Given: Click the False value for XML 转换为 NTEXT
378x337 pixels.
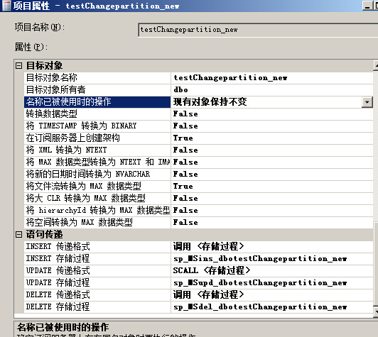Looking at the screenshot, I should click(185, 150).
